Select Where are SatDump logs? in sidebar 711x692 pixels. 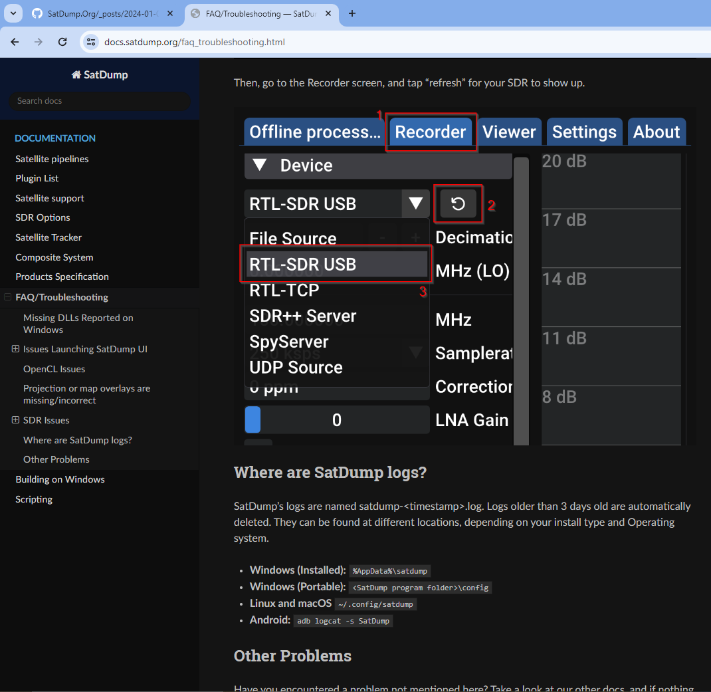78,440
